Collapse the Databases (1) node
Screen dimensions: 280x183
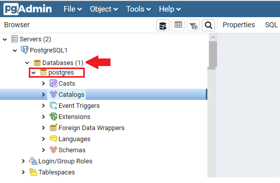(x=27, y=63)
